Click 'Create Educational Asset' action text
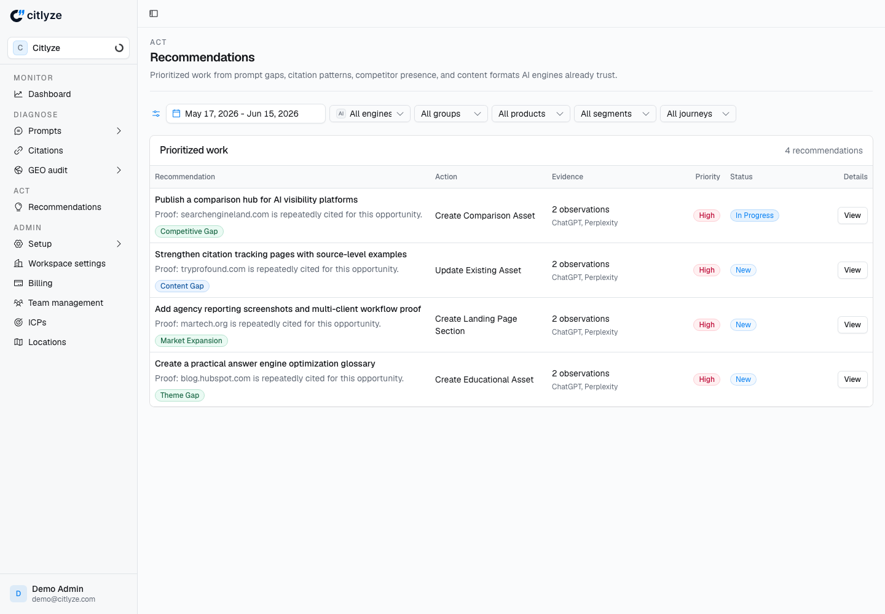The width and height of the screenshot is (885, 614). pos(484,379)
